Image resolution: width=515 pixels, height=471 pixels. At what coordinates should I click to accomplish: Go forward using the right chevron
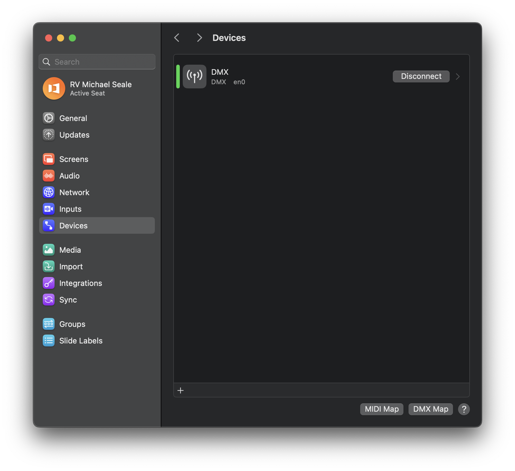pos(199,38)
